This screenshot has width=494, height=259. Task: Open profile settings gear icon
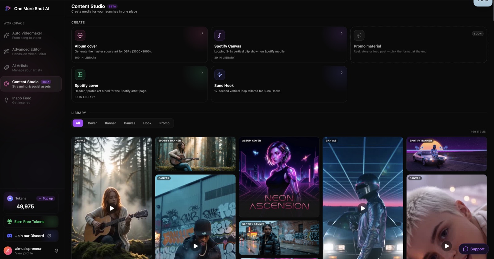tap(56, 251)
